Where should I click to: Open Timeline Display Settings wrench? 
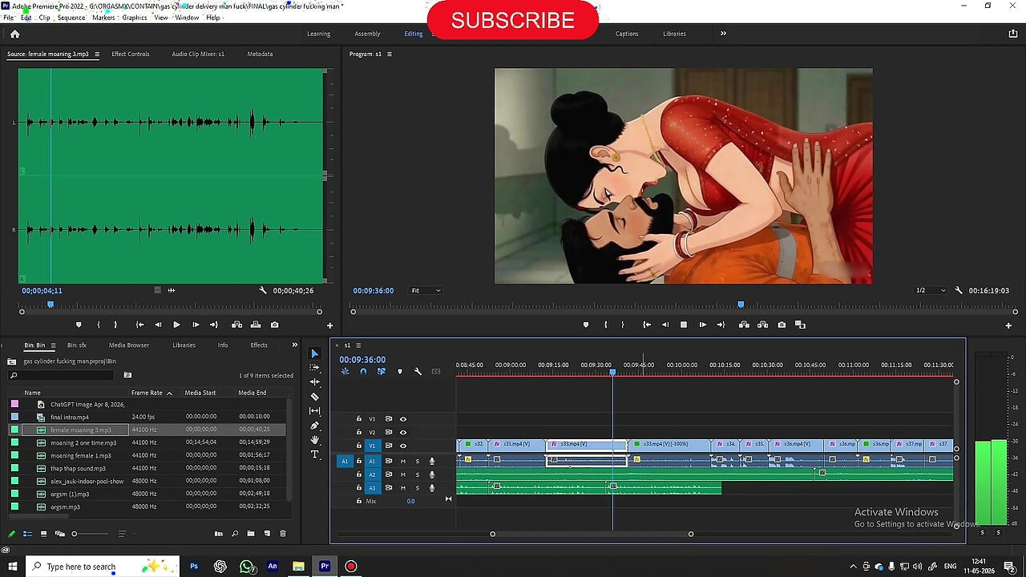(418, 371)
